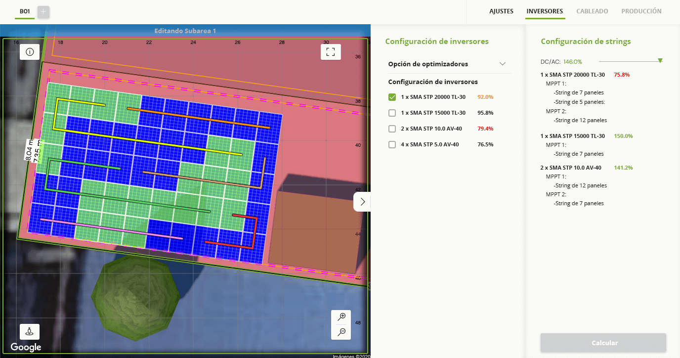680x358 pixels.
Task: Click the Google logo on map
Action: click(26, 347)
